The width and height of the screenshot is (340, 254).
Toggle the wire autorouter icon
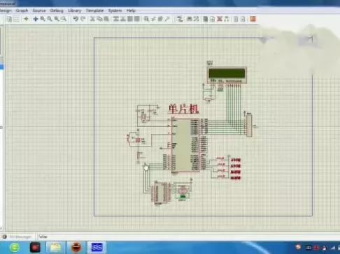tap(179, 19)
